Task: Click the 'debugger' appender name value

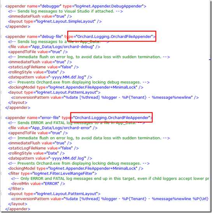Action: point(51,6)
